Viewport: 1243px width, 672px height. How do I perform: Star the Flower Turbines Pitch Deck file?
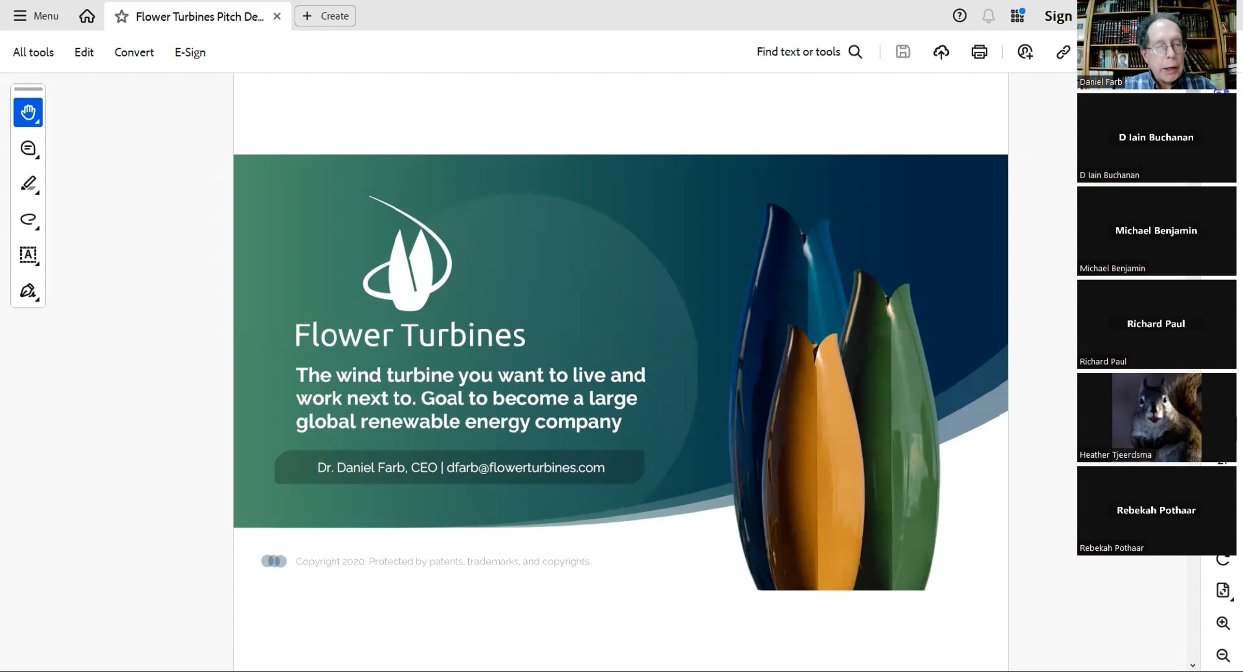pyautogui.click(x=122, y=17)
